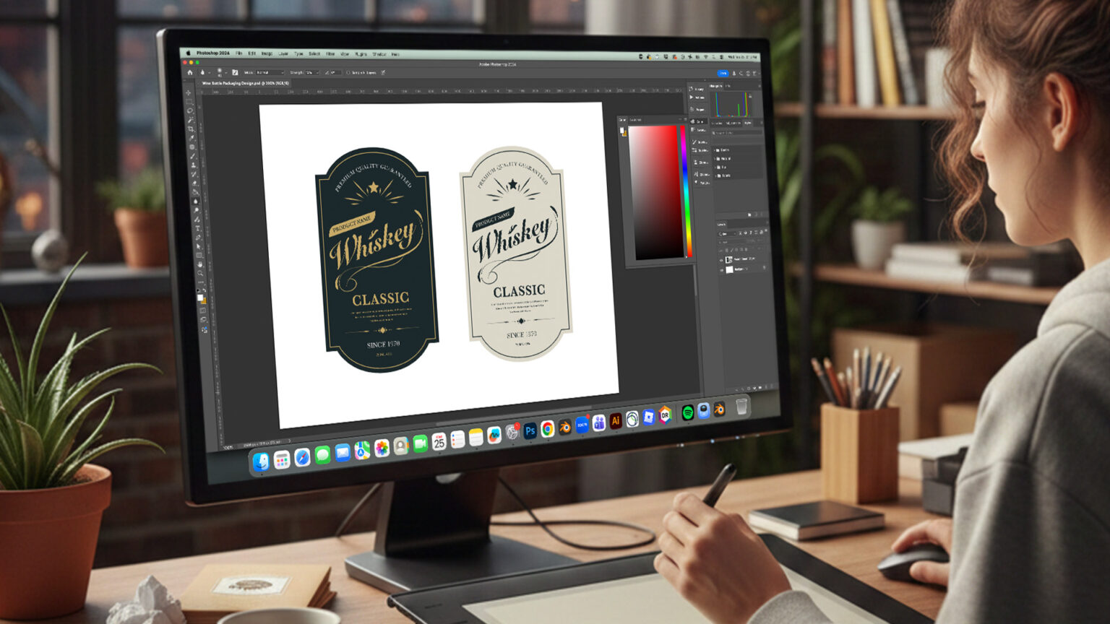Click the lock icon on Background layer
This screenshot has height=624, width=1110.
(x=765, y=268)
